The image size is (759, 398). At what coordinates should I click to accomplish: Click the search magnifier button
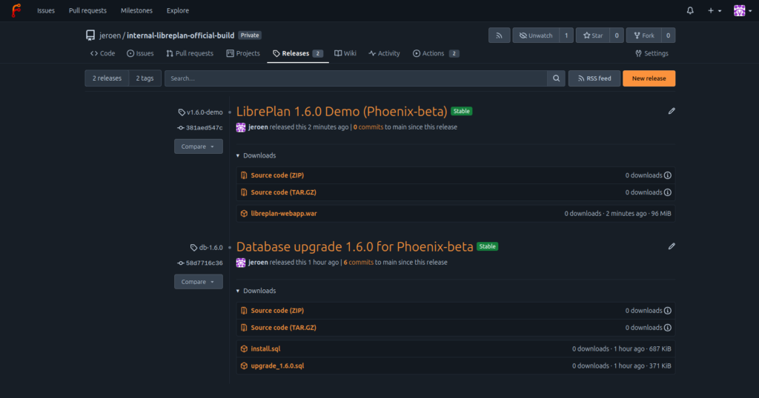556,78
